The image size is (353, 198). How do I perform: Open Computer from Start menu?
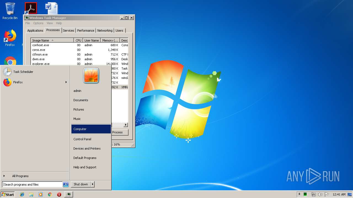pos(91,129)
